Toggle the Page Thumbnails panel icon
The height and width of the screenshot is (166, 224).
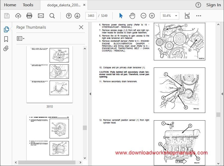pos(6,29)
